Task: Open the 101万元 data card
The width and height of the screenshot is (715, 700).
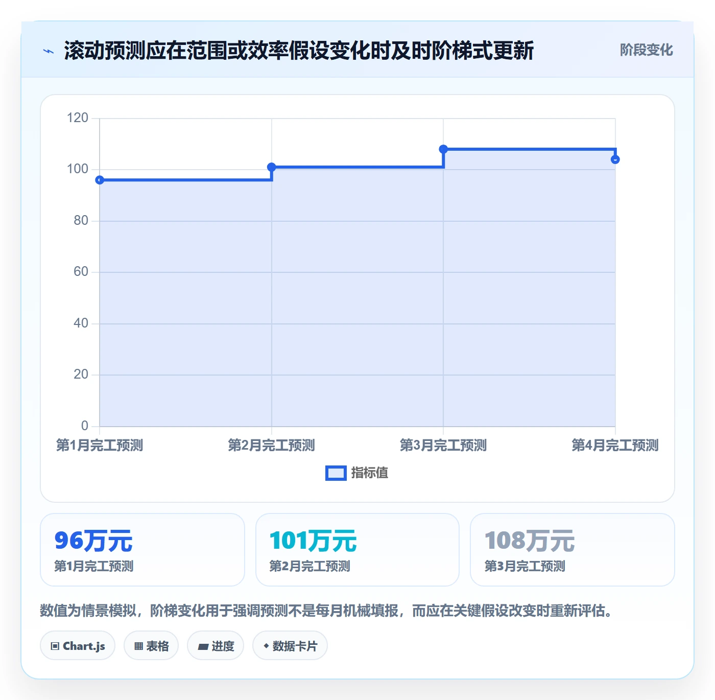Action: 357,550
